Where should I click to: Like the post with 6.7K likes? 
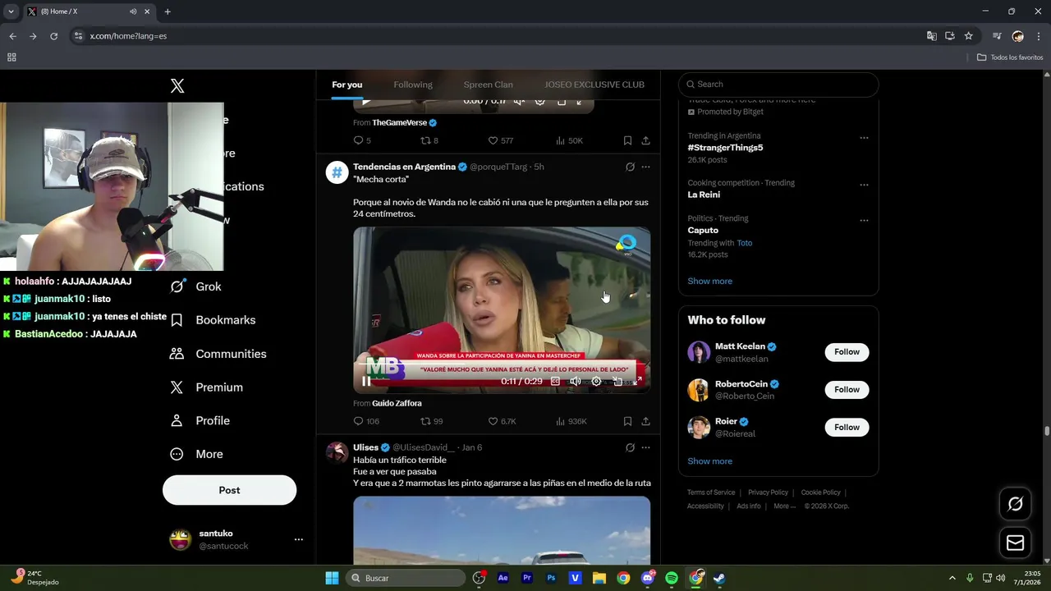point(502,421)
